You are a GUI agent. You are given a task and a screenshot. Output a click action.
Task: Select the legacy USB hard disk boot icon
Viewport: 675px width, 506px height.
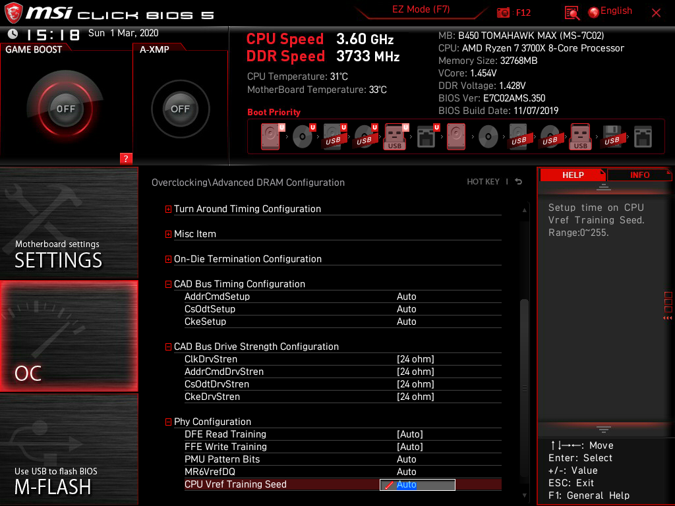click(x=519, y=137)
